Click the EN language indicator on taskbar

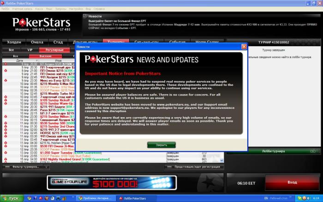tap(266, 198)
